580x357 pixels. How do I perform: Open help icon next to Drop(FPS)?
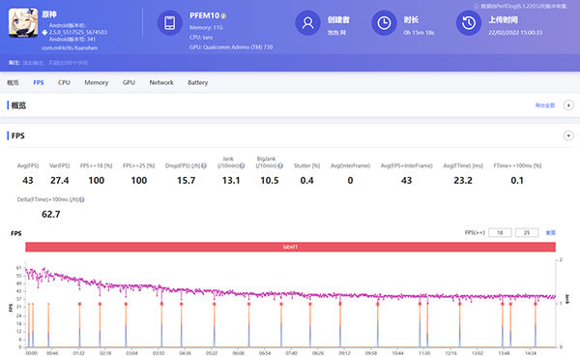(x=204, y=165)
